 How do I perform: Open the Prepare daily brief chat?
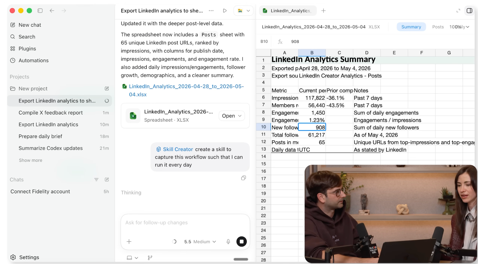[x=60, y=136]
